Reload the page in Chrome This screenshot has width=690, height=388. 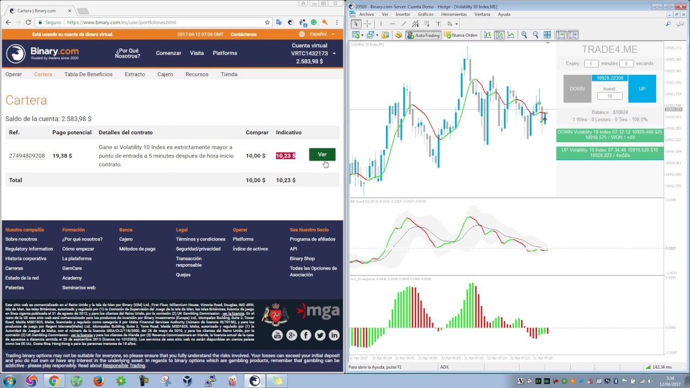(x=29, y=22)
